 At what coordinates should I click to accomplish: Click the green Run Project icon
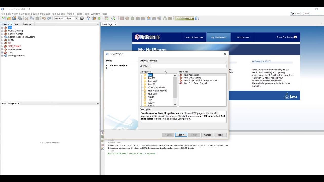pos(100,18)
